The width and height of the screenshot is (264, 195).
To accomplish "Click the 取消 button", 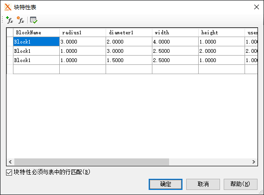I will pyautogui.click(x=203, y=184).
